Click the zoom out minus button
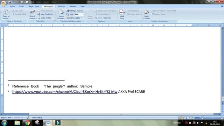 202,118
